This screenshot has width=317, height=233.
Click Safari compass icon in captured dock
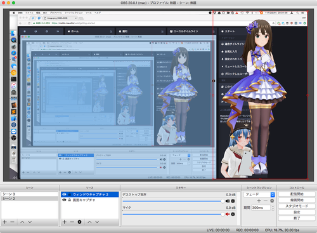[x=13, y=53]
